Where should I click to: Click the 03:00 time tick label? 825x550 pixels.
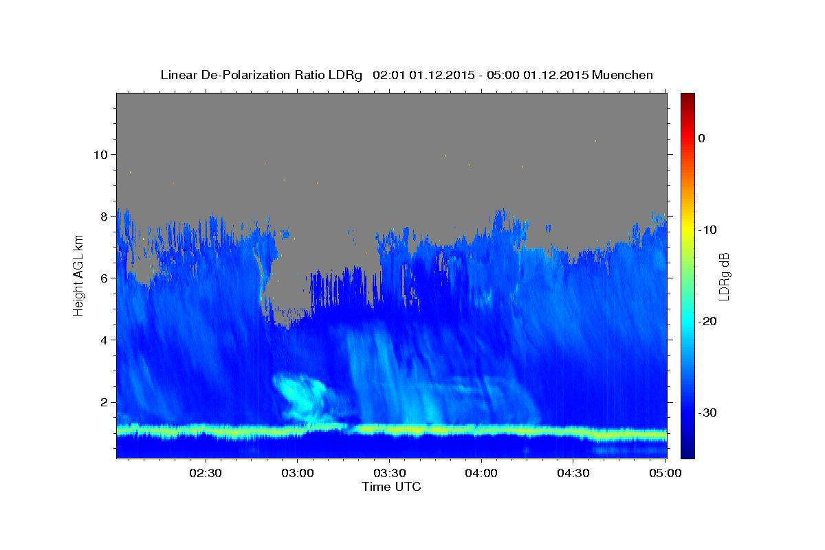pos(297,474)
